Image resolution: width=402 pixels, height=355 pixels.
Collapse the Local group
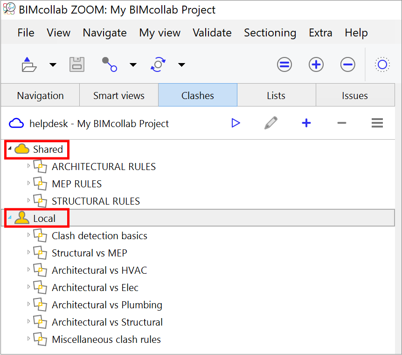10,217
